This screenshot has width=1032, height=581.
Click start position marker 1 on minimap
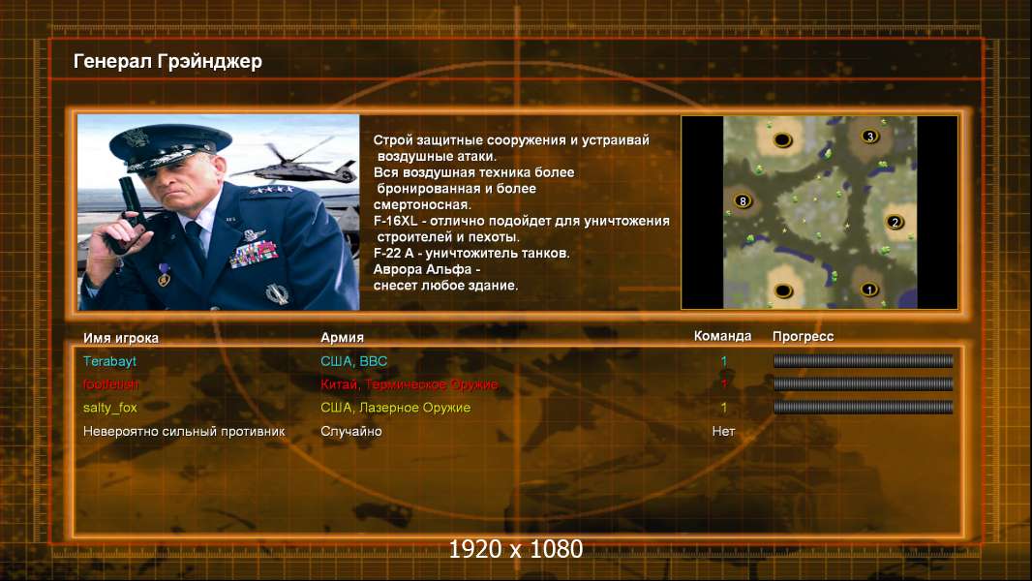pyautogui.click(x=869, y=290)
